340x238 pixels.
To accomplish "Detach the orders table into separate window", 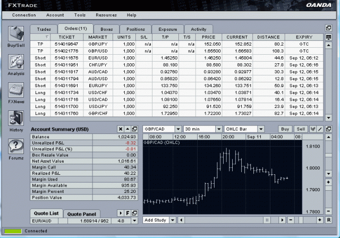I will point(328,28).
